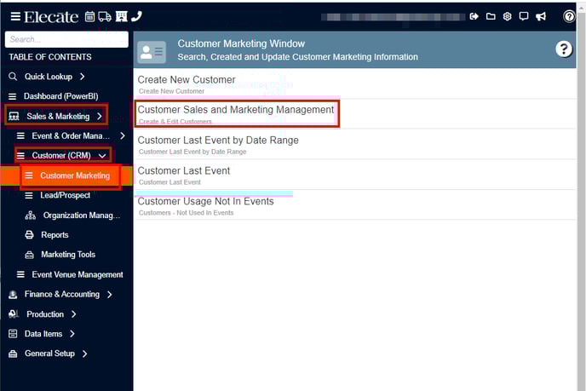
Task: Select the Reports printer icon
Action: [x=29, y=235]
